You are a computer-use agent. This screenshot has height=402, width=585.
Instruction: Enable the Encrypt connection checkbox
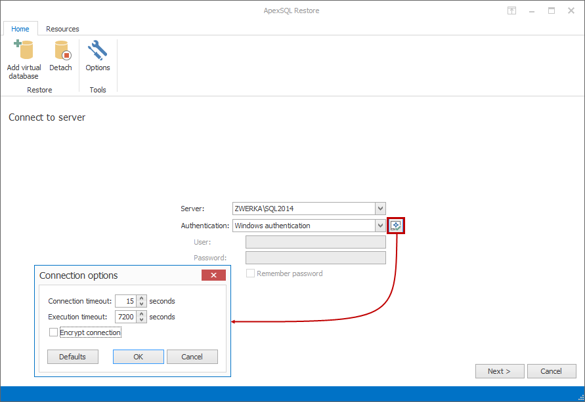tap(53, 332)
